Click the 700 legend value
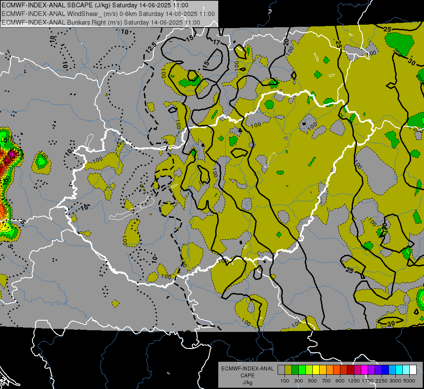The image size is (424, 389). click(327, 381)
